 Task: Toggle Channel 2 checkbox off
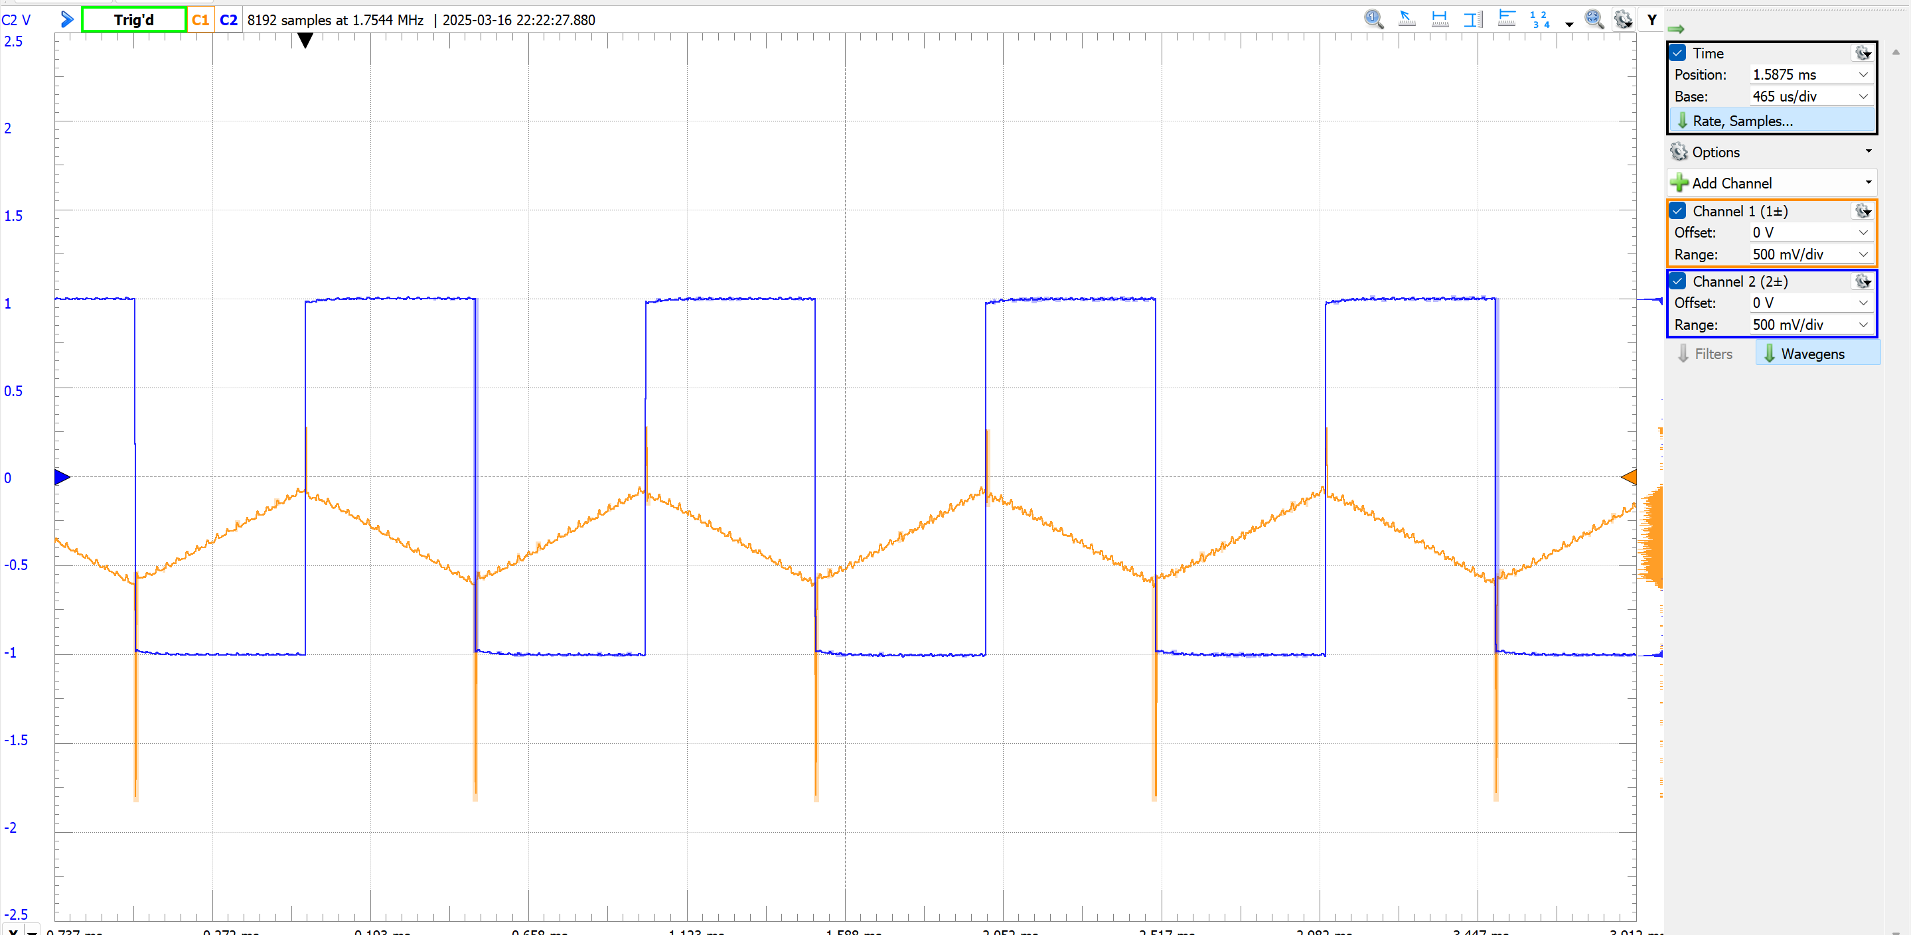point(1678,281)
